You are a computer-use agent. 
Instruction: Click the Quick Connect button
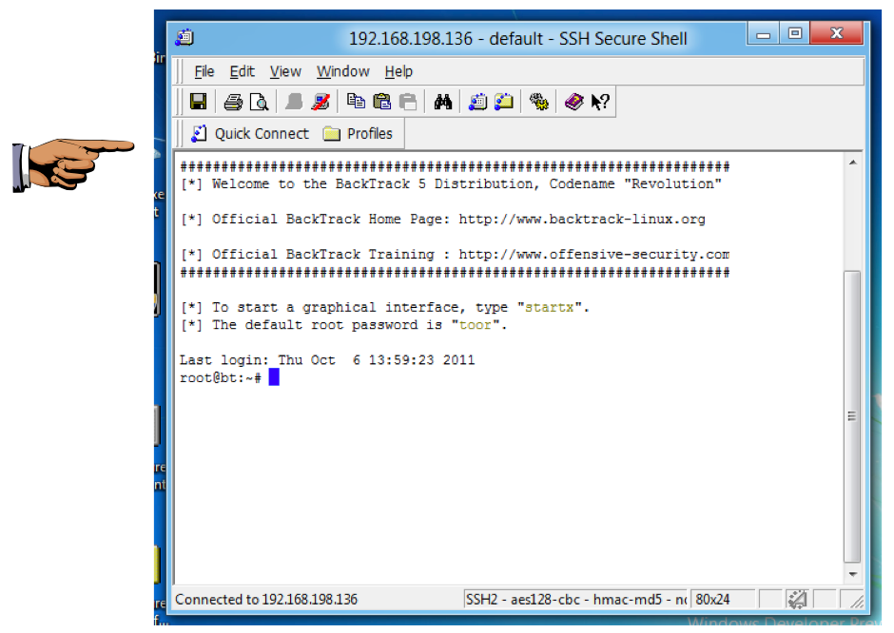tap(250, 134)
